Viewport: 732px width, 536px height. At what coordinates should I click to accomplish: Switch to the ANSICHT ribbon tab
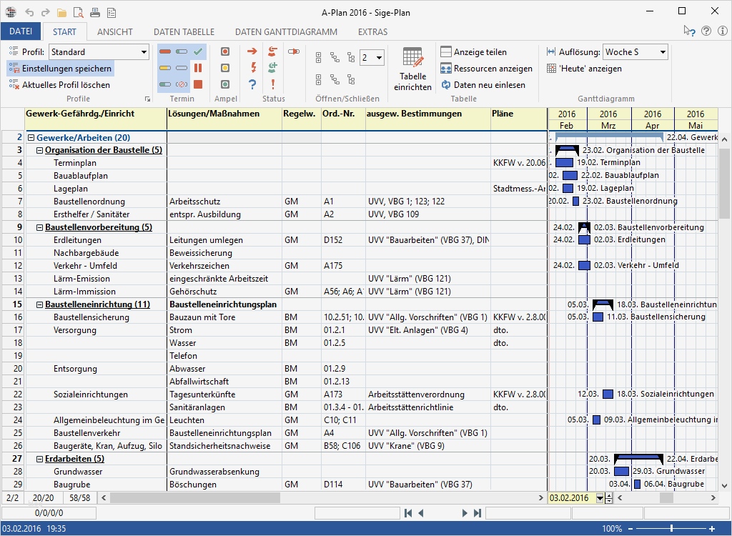115,32
